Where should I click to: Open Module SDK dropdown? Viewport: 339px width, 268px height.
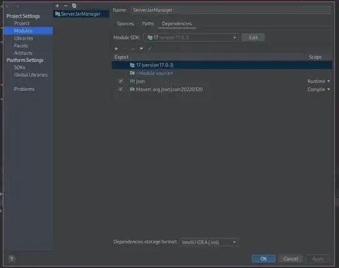coord(191,38)
